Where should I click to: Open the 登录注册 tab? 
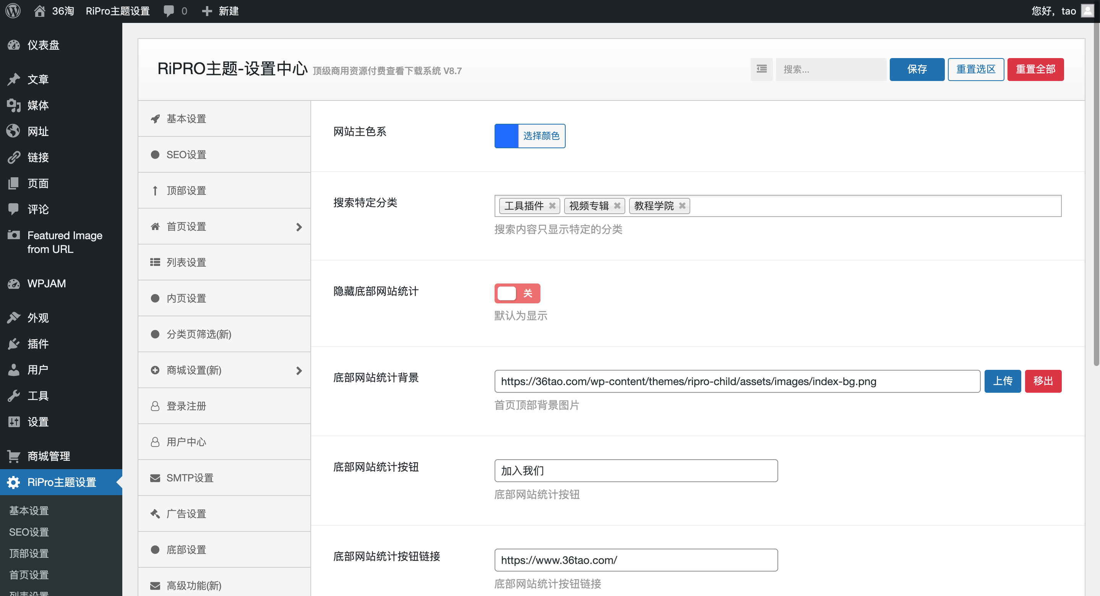(x=224, y=406)
